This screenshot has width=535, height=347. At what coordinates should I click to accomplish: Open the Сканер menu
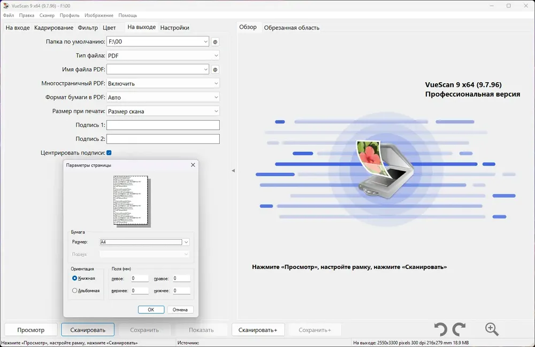pyautogui.click(x=47, y=15)
